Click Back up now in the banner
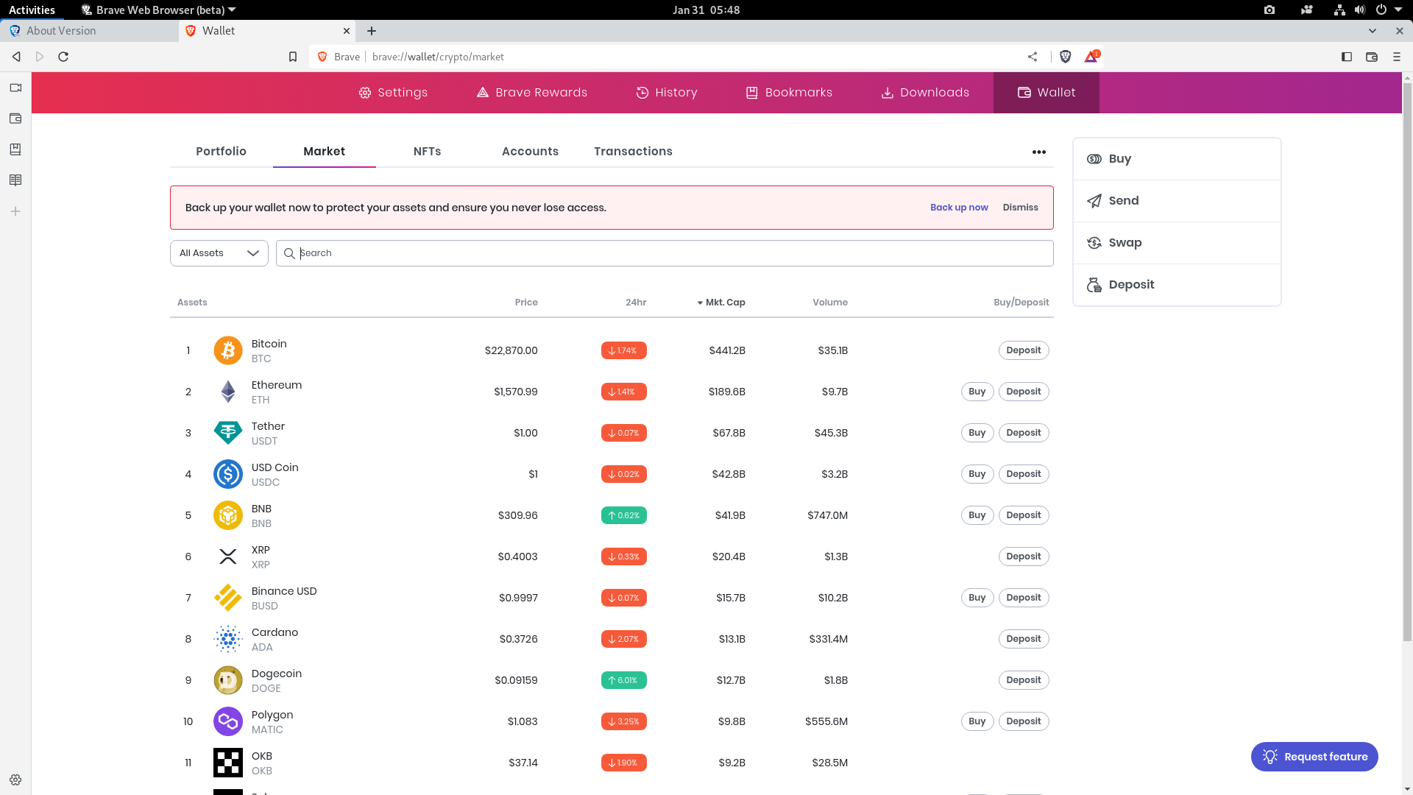 pyautogui.click(x=959, y=208)
